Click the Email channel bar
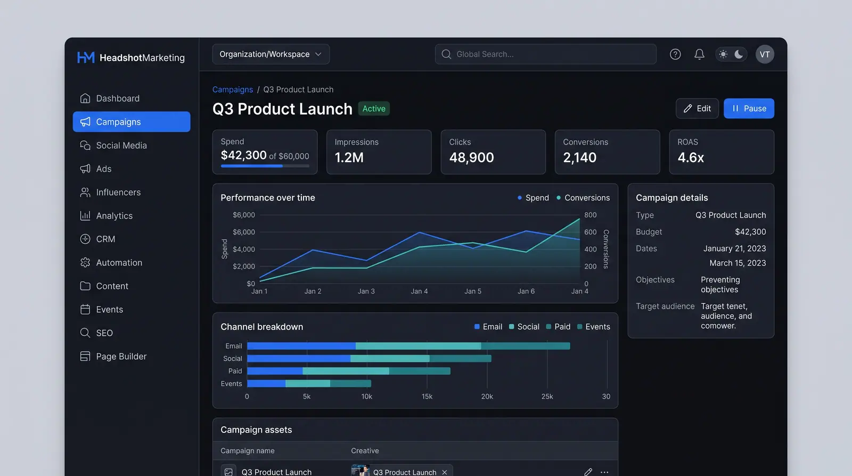 408,346
